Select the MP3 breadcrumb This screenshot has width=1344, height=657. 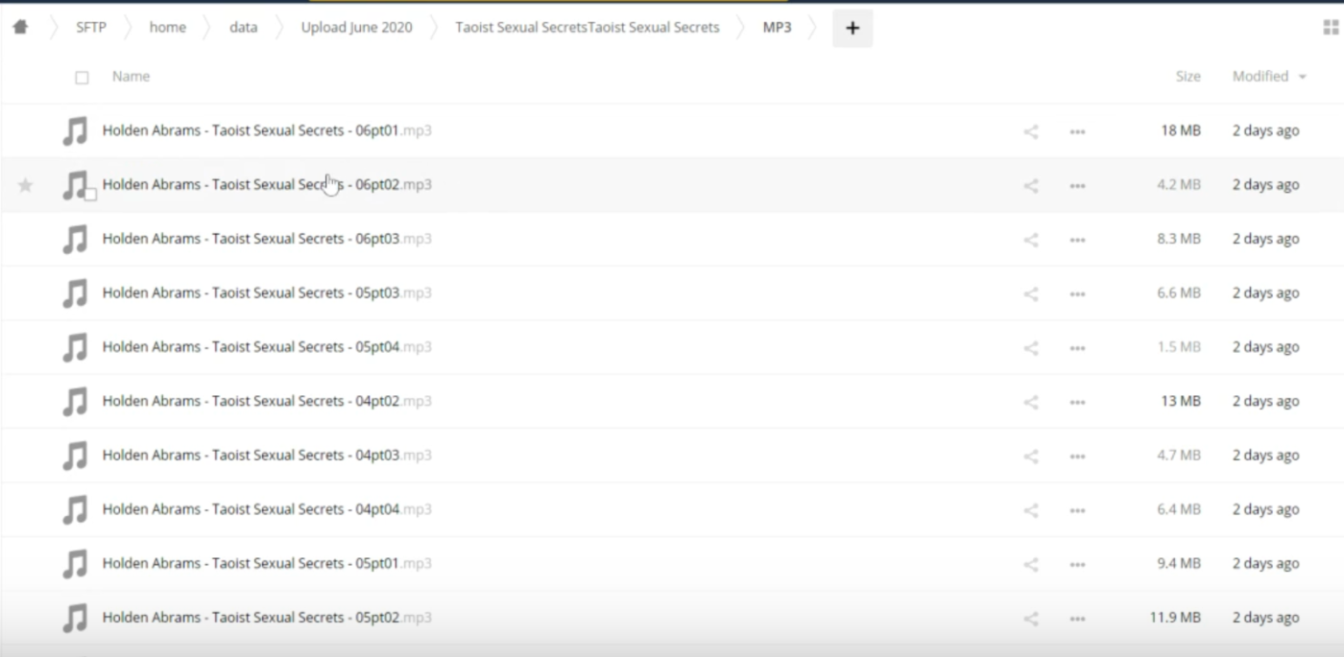777,28
